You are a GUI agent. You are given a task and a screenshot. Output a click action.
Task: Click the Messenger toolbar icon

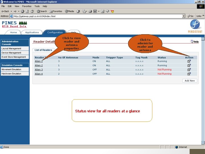pos(112,11)
